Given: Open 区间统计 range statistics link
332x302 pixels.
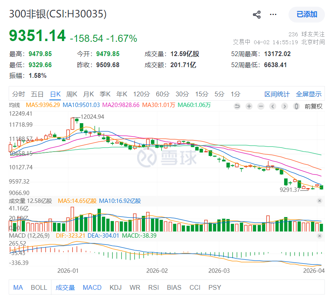Looking at the screenshot, I should 277,94.
